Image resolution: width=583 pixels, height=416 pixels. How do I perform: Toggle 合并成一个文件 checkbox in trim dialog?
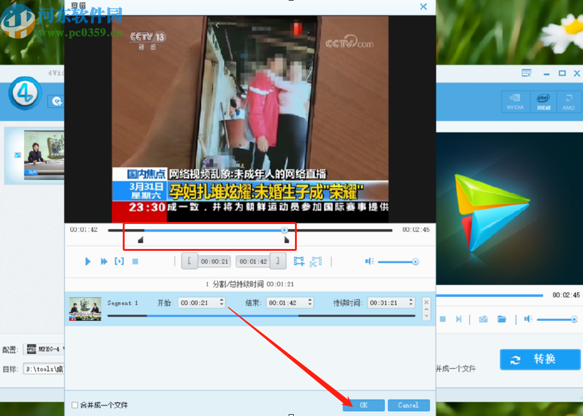[75, 405]
